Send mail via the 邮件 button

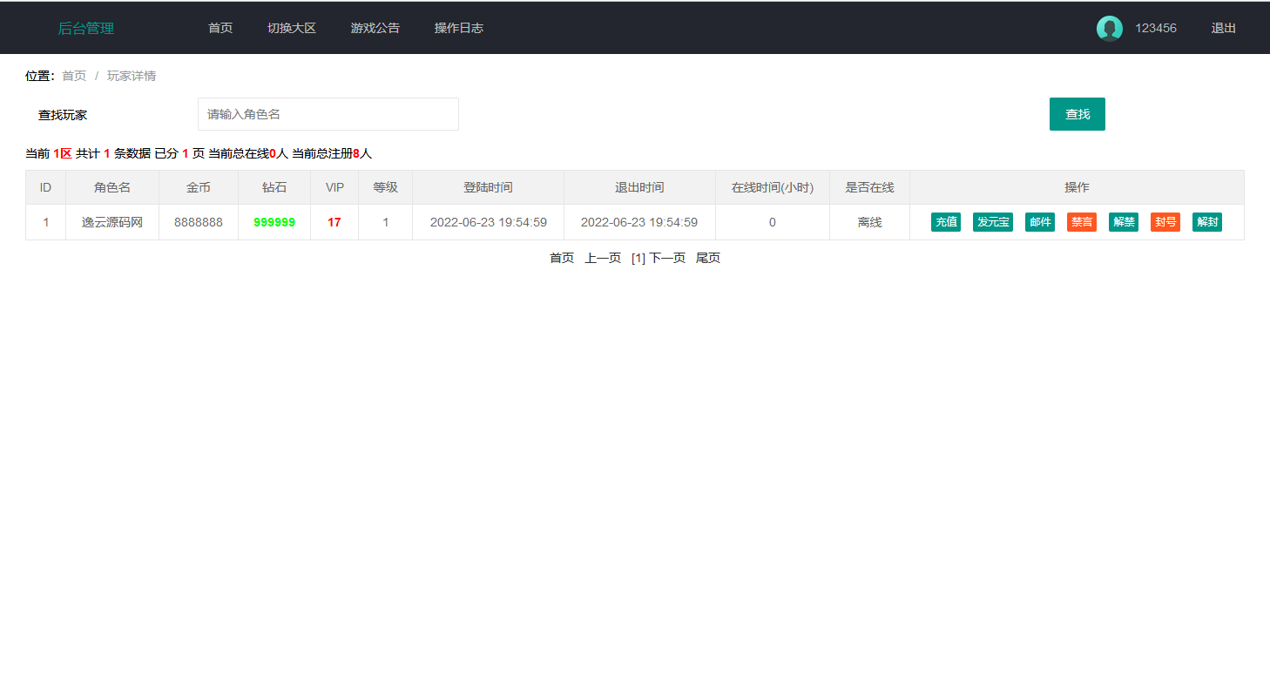coord(1040,222)
